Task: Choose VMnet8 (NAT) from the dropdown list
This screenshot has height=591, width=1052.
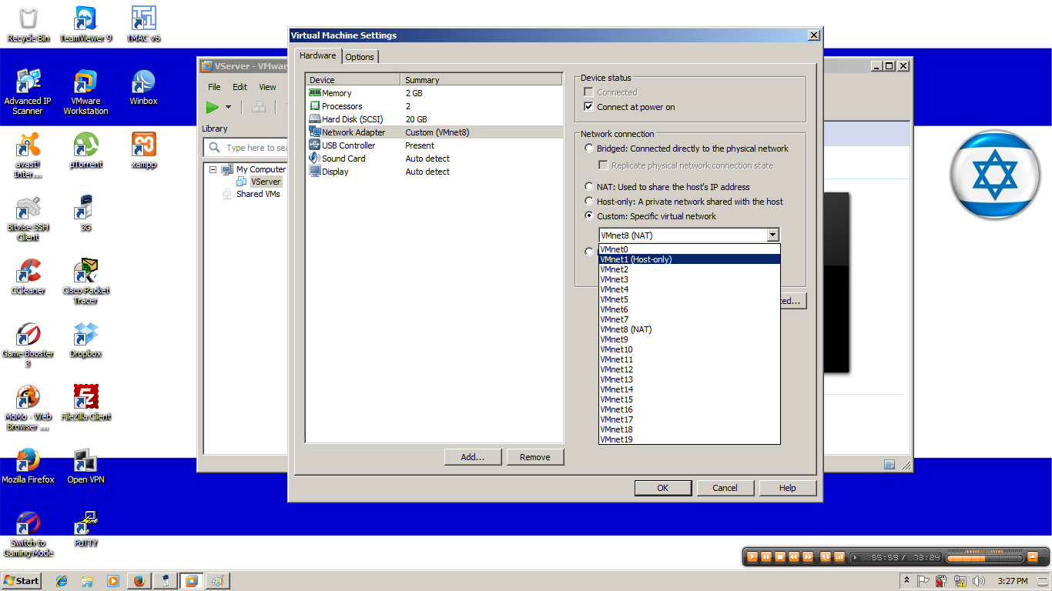Action: click(x=689, y=329)
